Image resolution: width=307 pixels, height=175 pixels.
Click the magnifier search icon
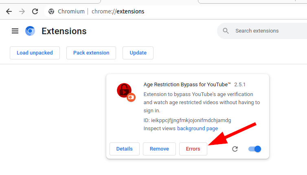[226, 31]
